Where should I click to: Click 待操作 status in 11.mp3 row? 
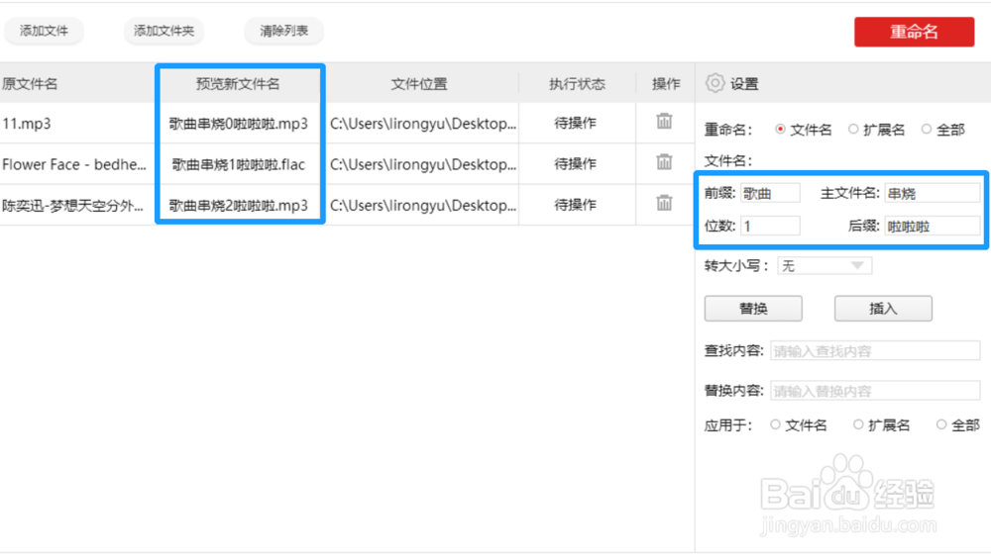coord(575,123)
